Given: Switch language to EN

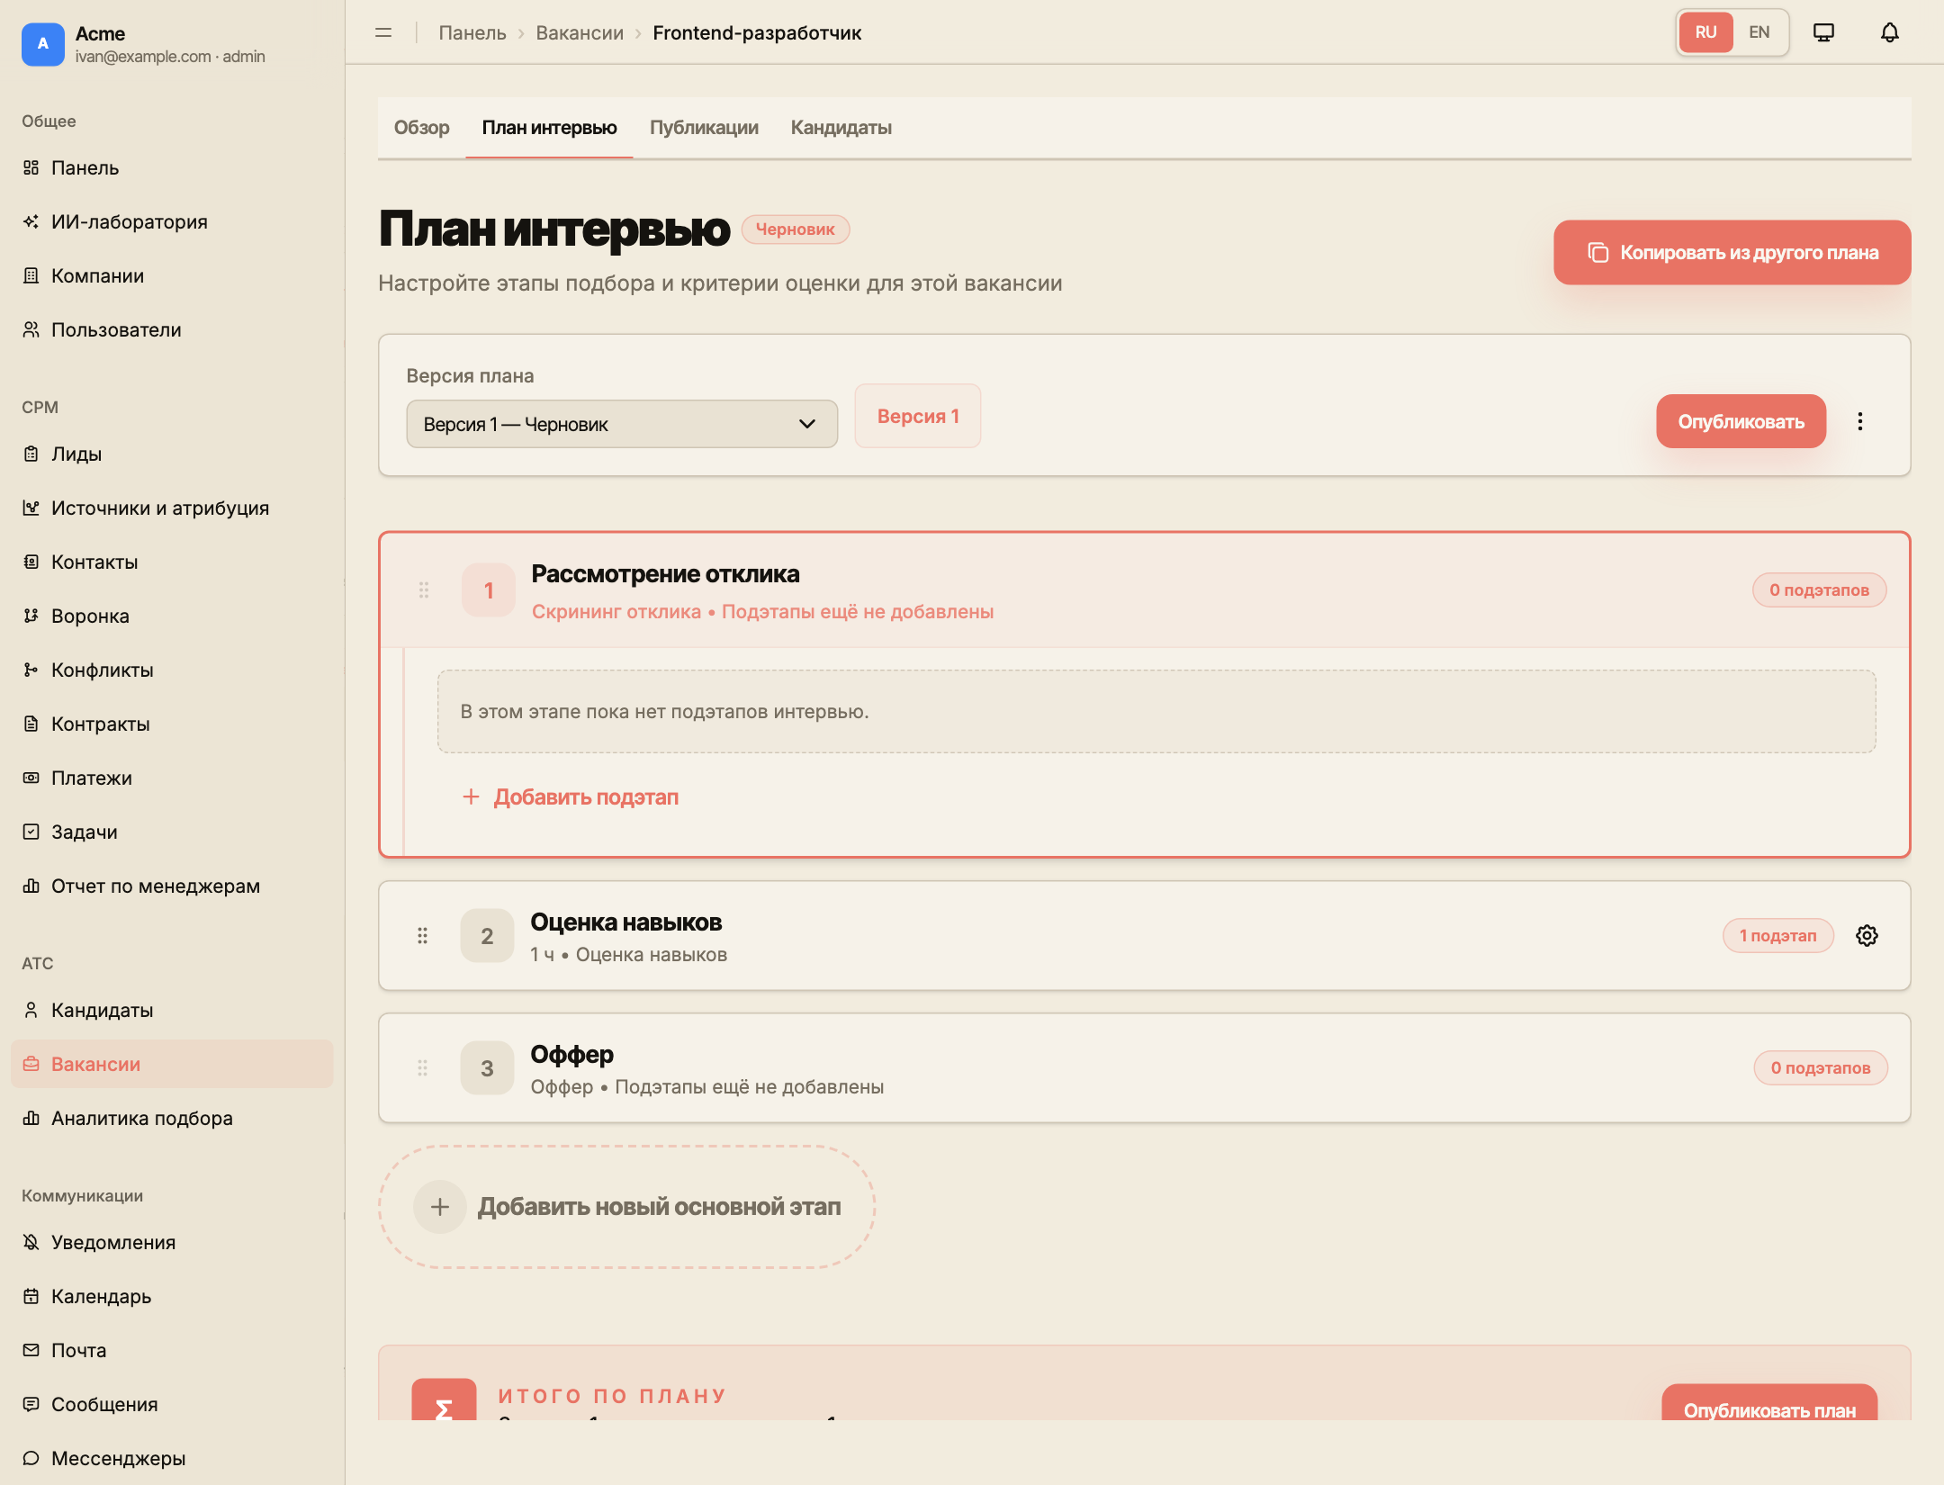Looking at the screenshot, I should click(x=1759, y=32).
